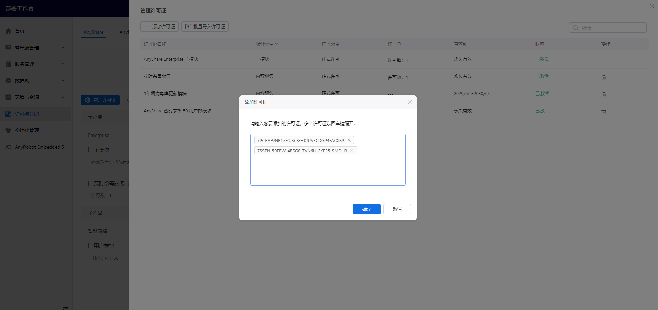The image size is (658, 310).
Task: Click the AnyRobot sidebar icon
Action: click(8, 147)
